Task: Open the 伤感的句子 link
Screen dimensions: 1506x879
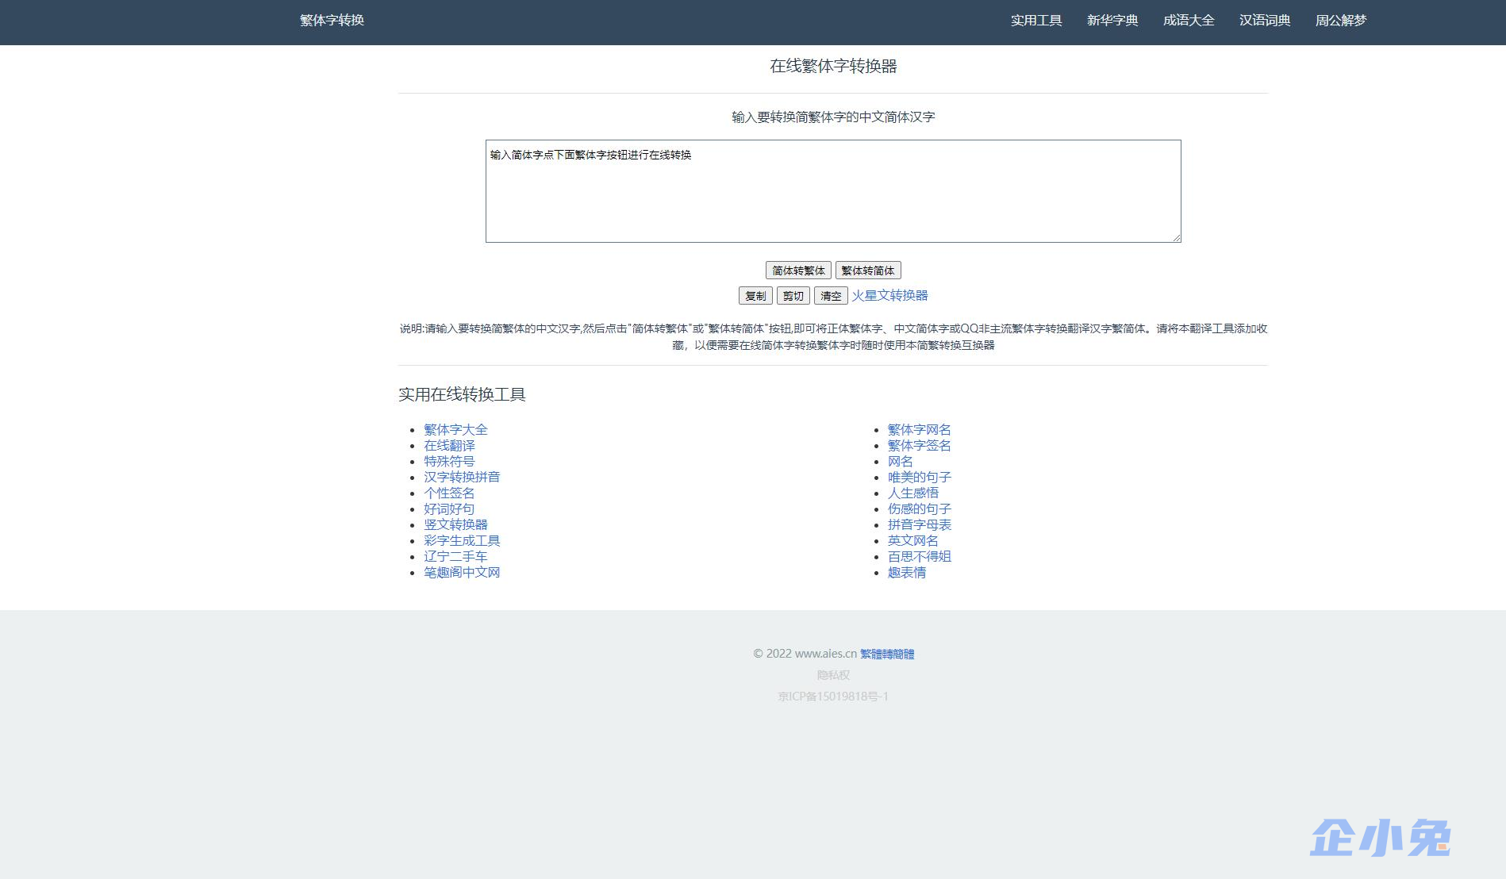Action: pyautogui.click(x=919, y=509)
